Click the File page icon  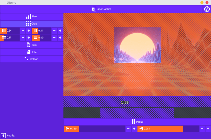29,52
